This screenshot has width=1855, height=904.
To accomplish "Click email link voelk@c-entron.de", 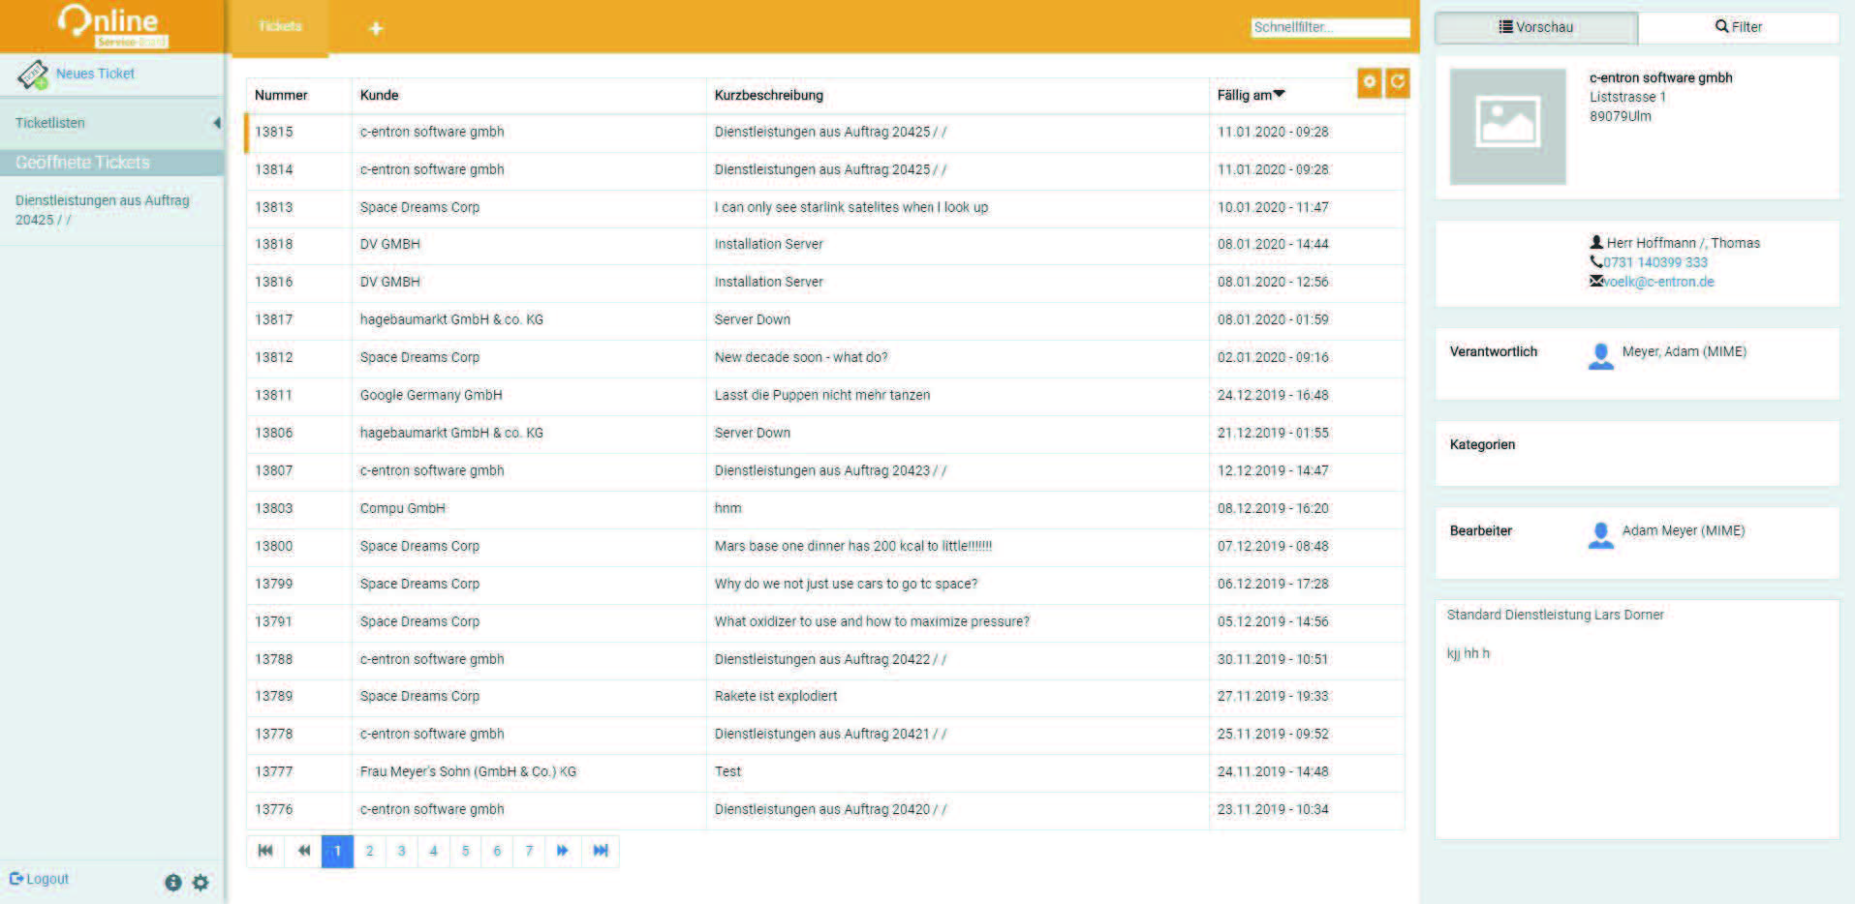I will [1658, 282].
